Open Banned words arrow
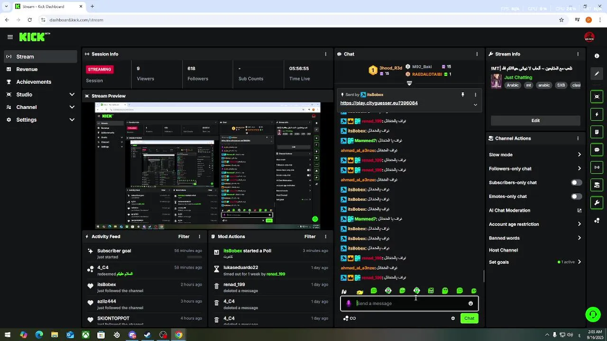607x341 pixels. coord(579,238)
